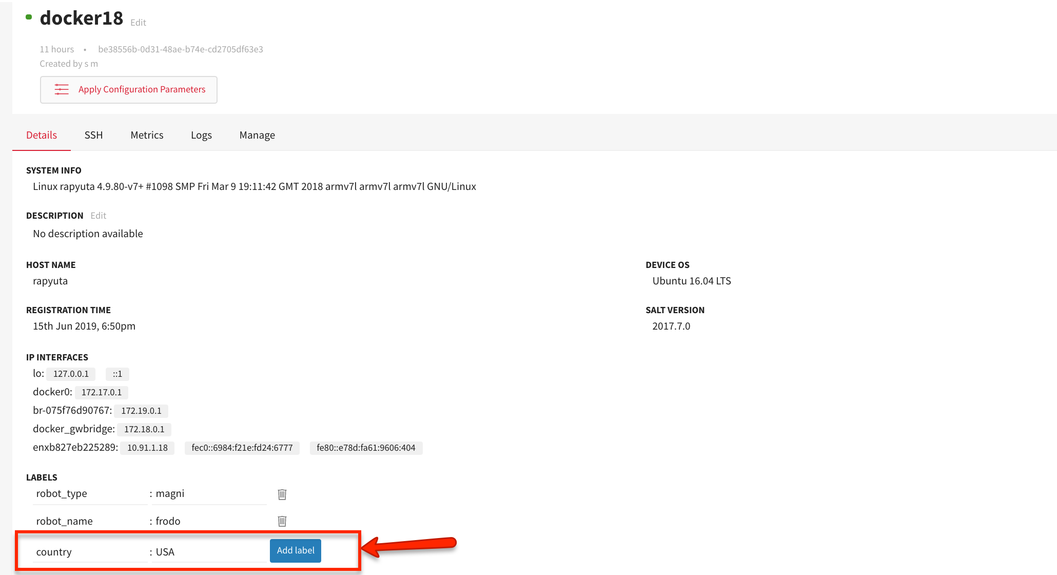
Task: Click the DESCRIPTION heading
Action: tap(54, 216)
